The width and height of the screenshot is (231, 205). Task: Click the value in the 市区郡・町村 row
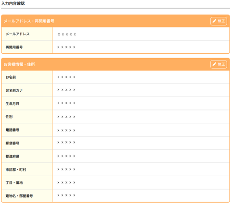[x=66, y=169]
